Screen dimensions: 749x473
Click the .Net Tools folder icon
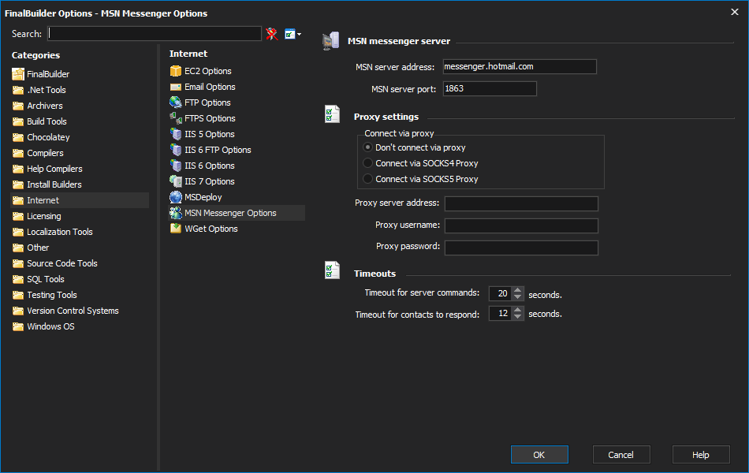coord(18,90)
